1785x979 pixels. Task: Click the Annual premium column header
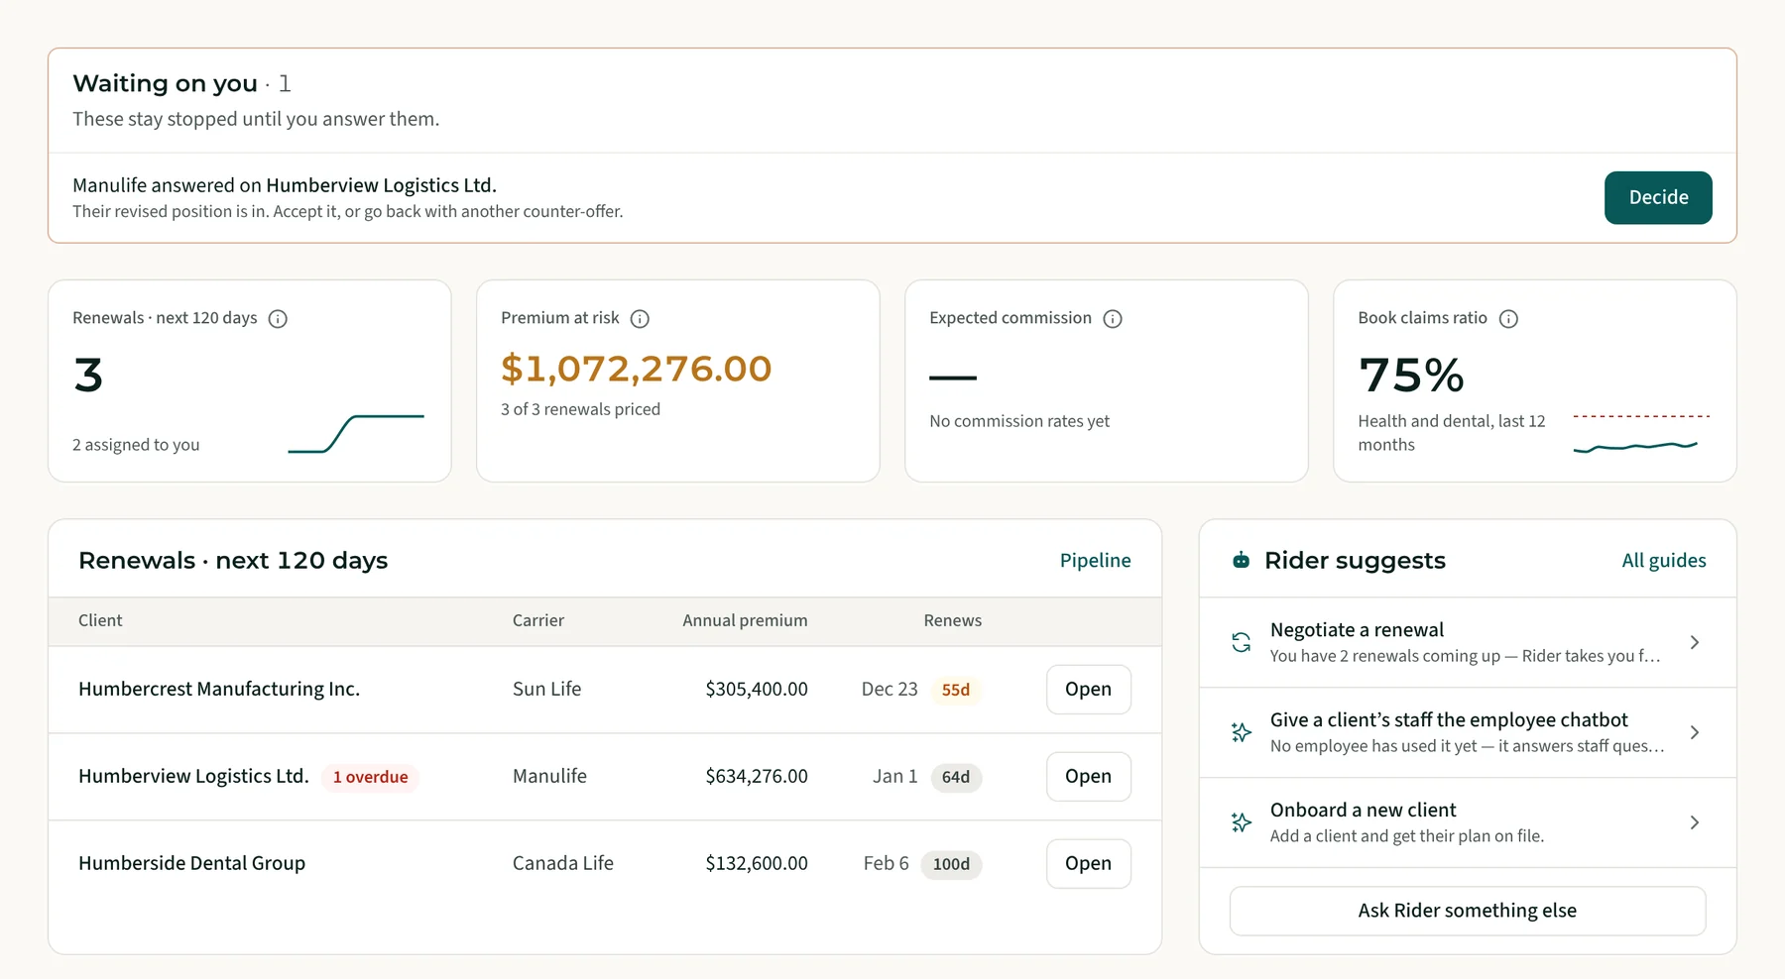pyautogui.click(x=745, y=620)
